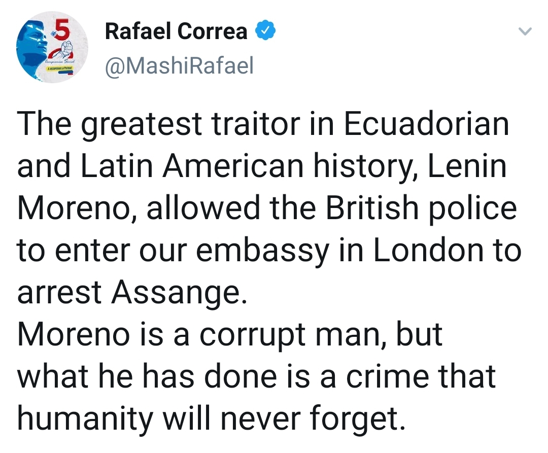548x453 pixels.
Task: Click the blue verified badge
Action: [265, 31]
